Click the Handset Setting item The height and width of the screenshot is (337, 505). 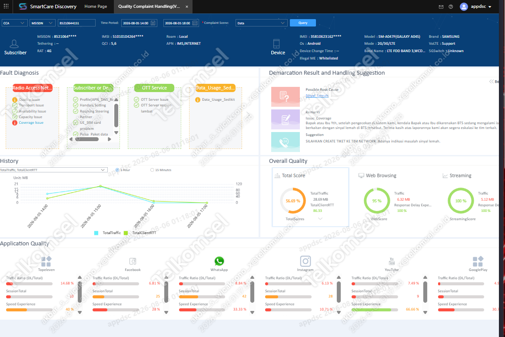[x=93, y=105]
